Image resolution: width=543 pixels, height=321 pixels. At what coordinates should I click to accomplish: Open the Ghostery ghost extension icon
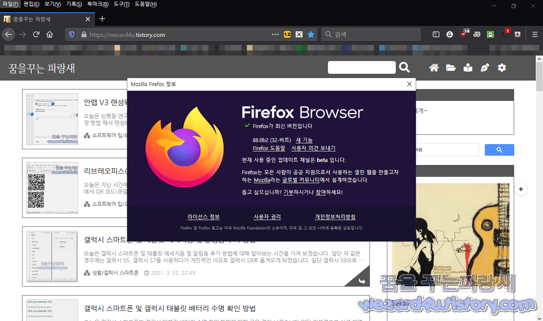pos(450,34)
